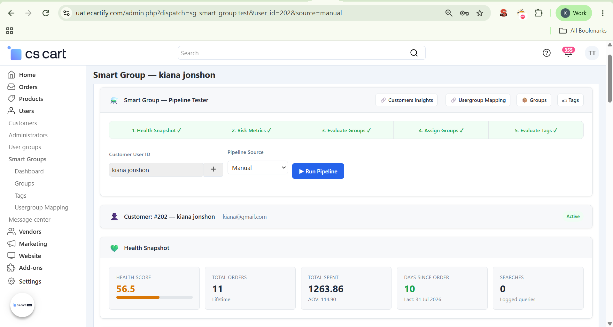Open the Chrome three-dot menu
The width and height of the screenshot is (613, 327).
(x=603, y=13)
